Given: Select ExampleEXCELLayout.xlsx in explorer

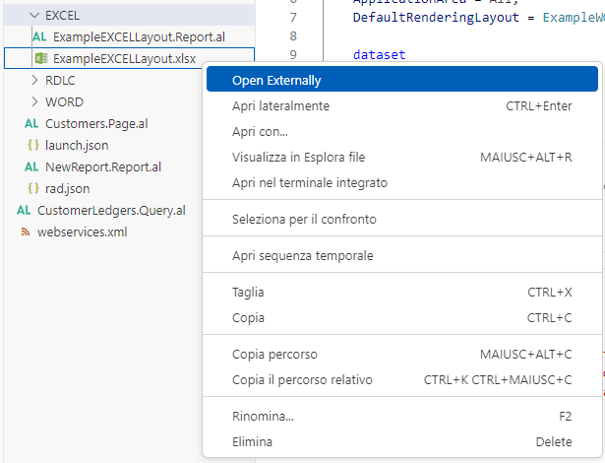Looking at the screenshot, I should (124, 59).
